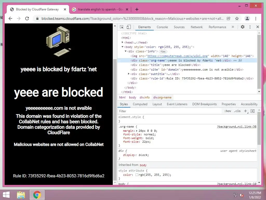Close the translate english to spanish tab
Image resolution: width=266 pixels, height=200 pixels.
[x=127, y=9]
